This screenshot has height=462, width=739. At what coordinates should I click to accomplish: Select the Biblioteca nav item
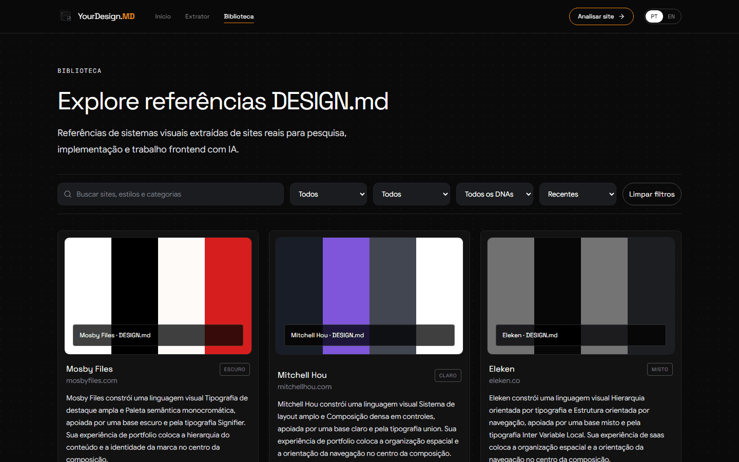(239, 16)
